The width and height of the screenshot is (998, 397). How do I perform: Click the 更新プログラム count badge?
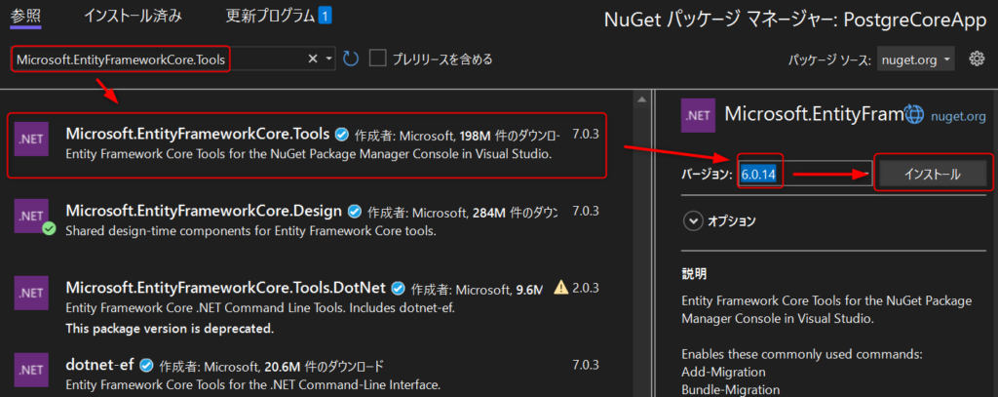pos(324,16)
